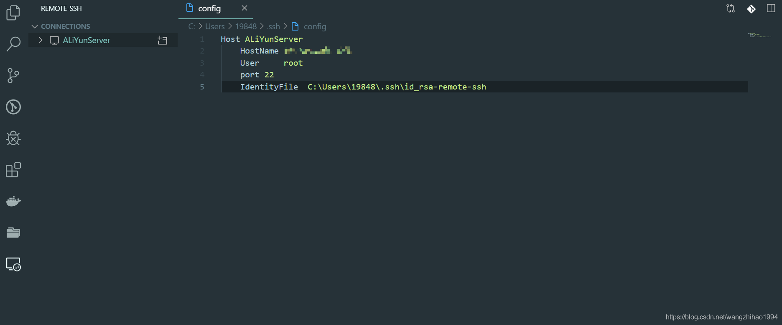Split the editor right
Image resolution: width=782 pixels, height=325 pixels.
click(771, 8)
